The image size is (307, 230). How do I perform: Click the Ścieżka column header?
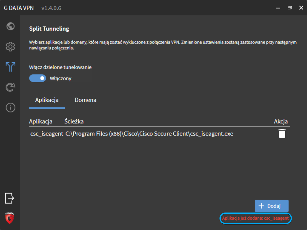coord(74,121)
